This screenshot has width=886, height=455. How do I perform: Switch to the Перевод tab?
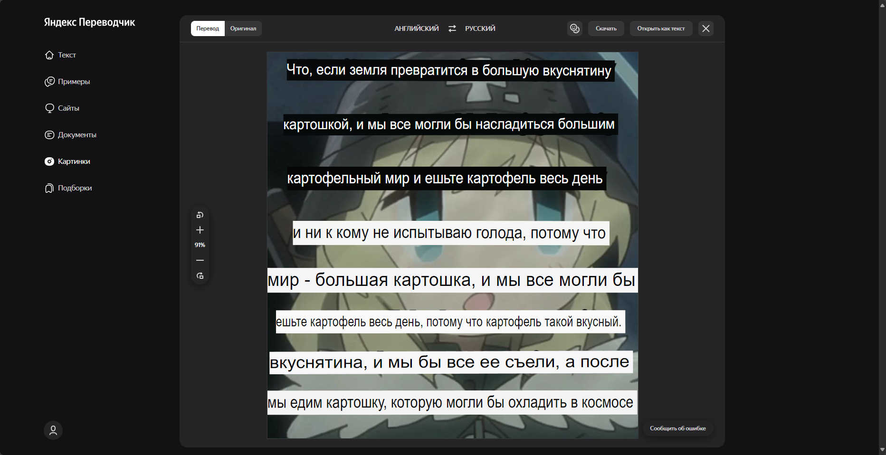(x=208, y=28)
